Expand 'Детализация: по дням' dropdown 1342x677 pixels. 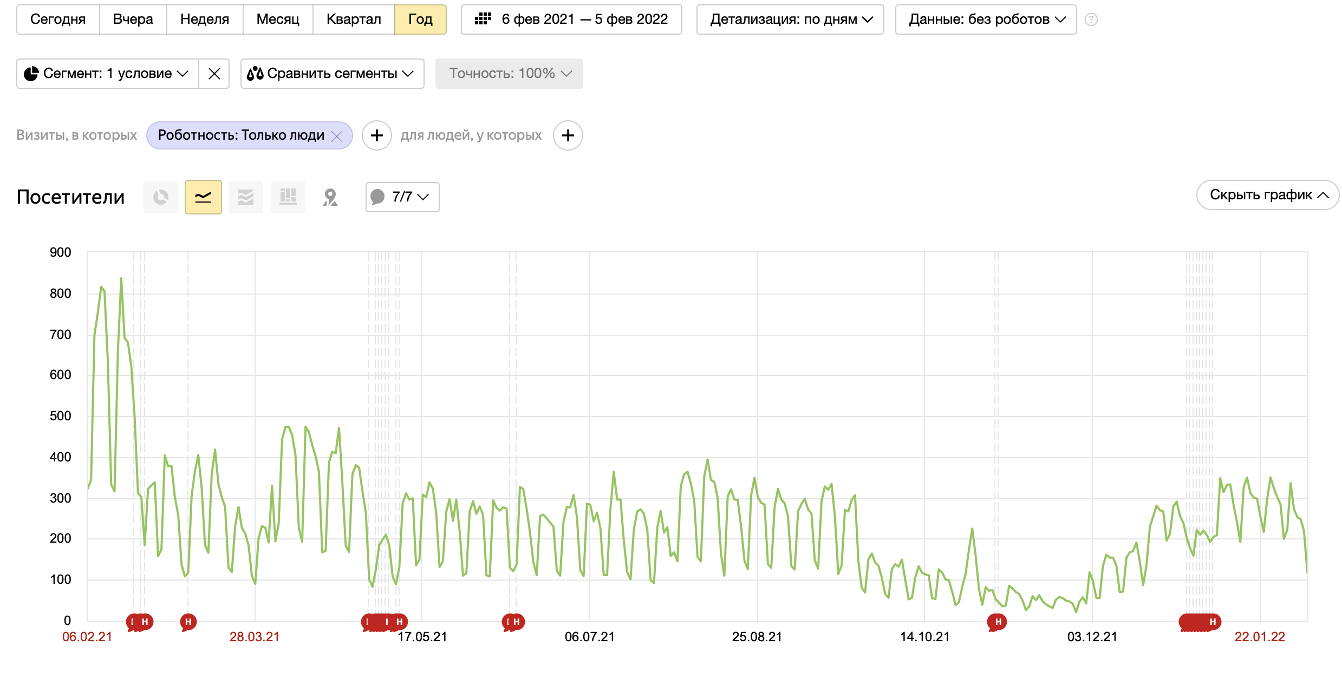tap(790, 19)
